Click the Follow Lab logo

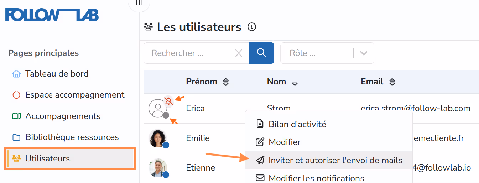[52, 15]
